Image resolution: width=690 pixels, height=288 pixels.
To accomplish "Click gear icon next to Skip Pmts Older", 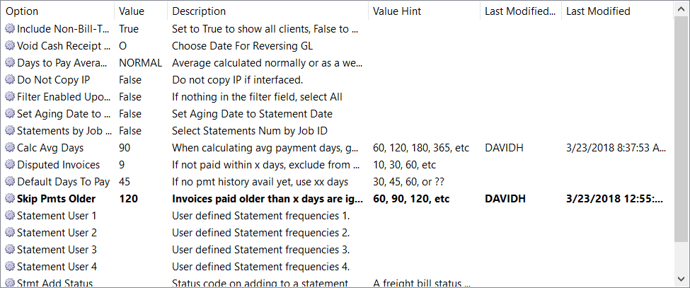I will click(x=10, y=199).
